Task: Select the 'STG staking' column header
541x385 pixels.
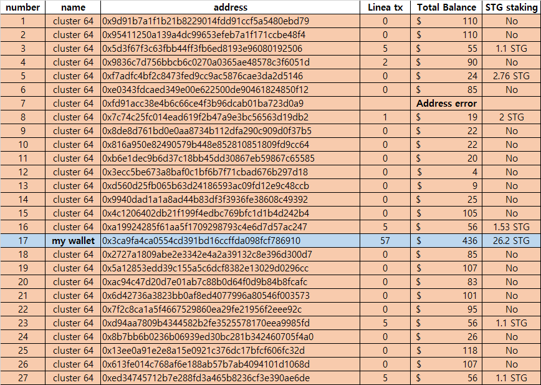Action: tap(511, 7)
